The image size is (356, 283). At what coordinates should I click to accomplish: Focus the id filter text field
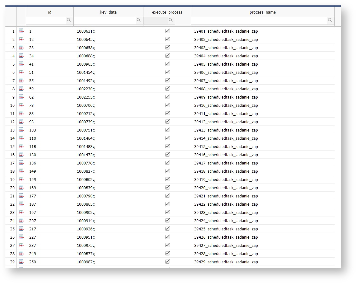[x=46, y=20]
